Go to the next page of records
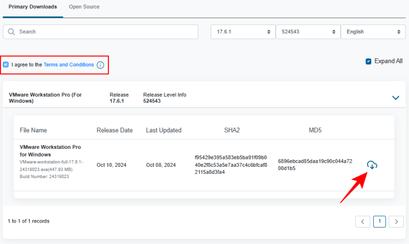This screenshot has height=244, width=409. tap(396, 221)
